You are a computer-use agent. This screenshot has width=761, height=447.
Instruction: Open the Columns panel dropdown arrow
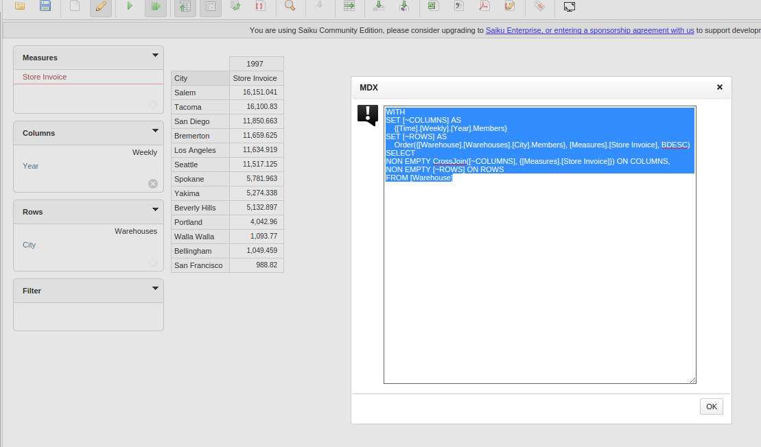(x=155, y=130)
